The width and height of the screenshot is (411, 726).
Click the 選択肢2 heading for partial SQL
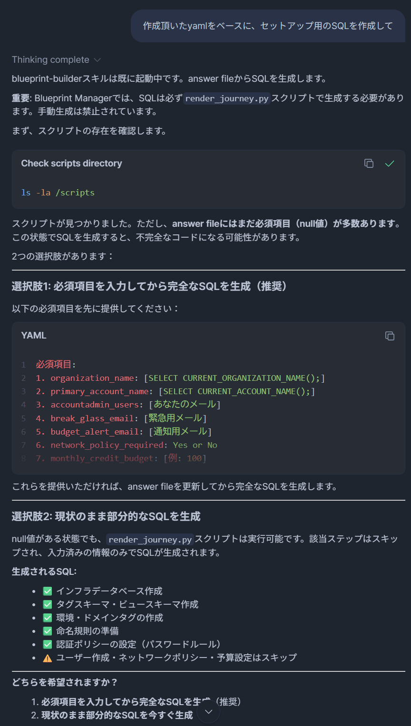106,516
